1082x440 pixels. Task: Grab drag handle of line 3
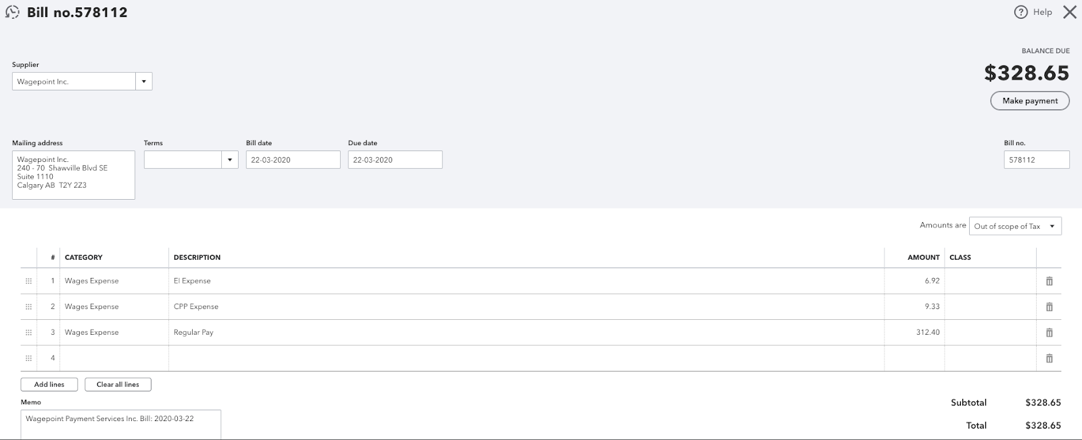(x=28, y=333)
